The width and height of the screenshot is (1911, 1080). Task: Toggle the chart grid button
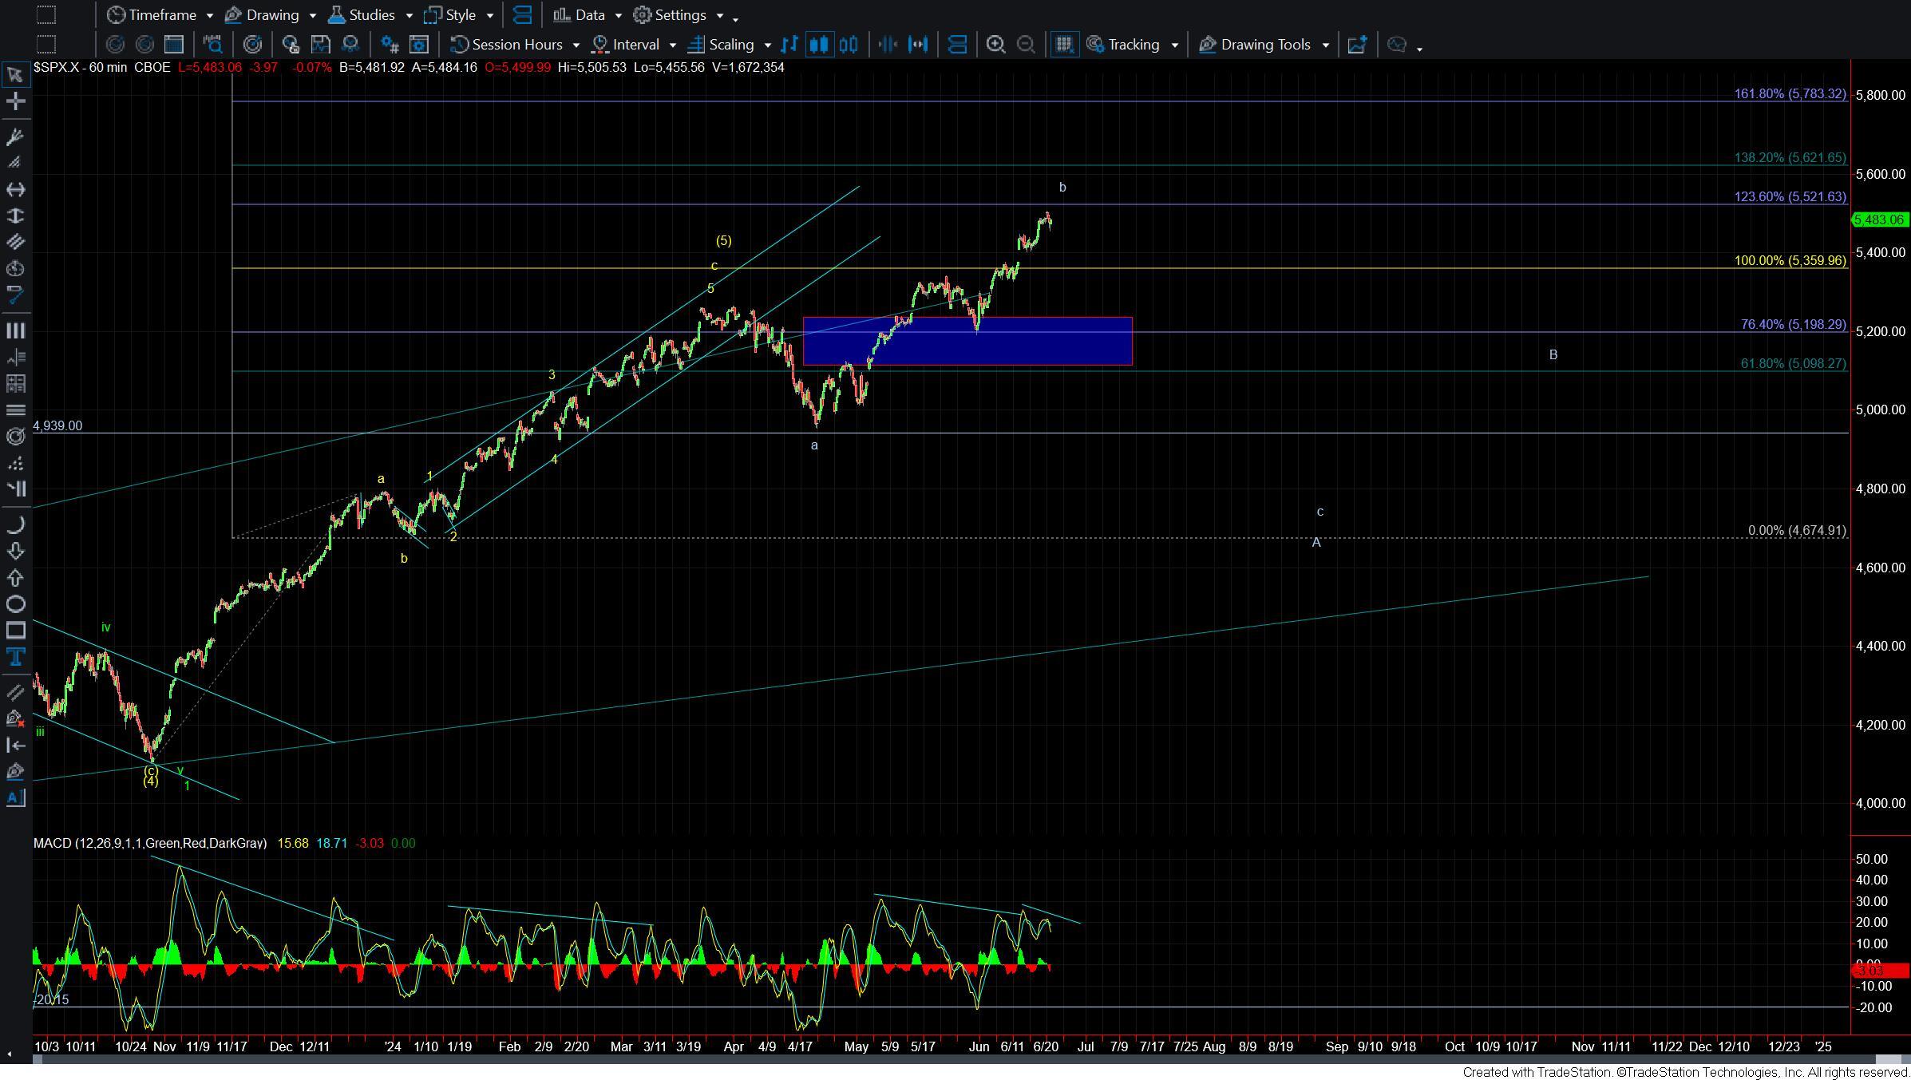(1063, 45)
